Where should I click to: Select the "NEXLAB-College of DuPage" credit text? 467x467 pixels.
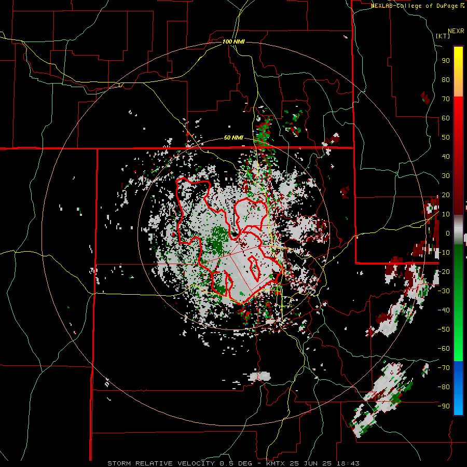(x=415, y=6)
